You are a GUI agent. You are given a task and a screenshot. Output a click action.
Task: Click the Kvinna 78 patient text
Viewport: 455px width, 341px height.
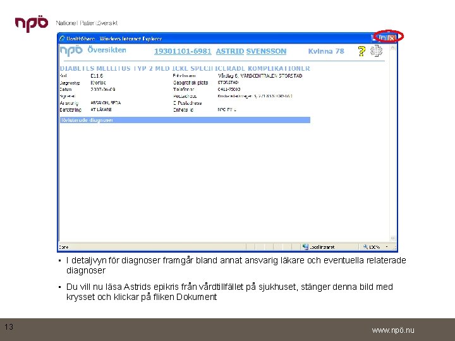coord(326,51)
